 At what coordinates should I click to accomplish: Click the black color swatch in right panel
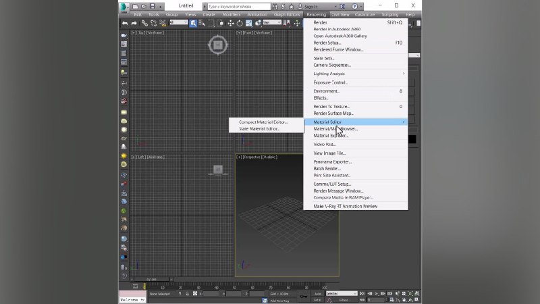(412, 139)
